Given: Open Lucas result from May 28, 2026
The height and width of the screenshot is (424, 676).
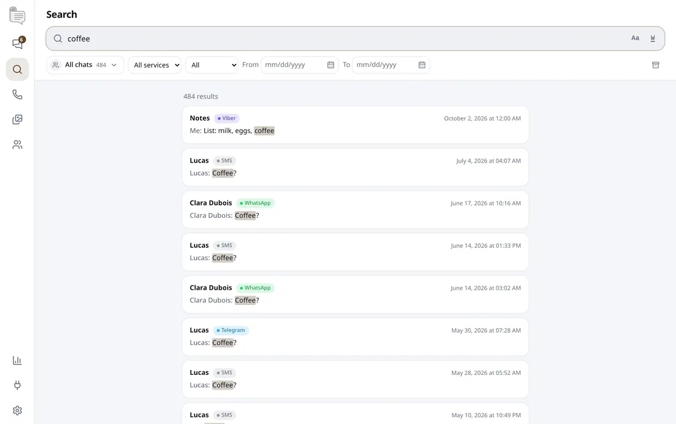Looking at the screenshot, I should [355, 379].
